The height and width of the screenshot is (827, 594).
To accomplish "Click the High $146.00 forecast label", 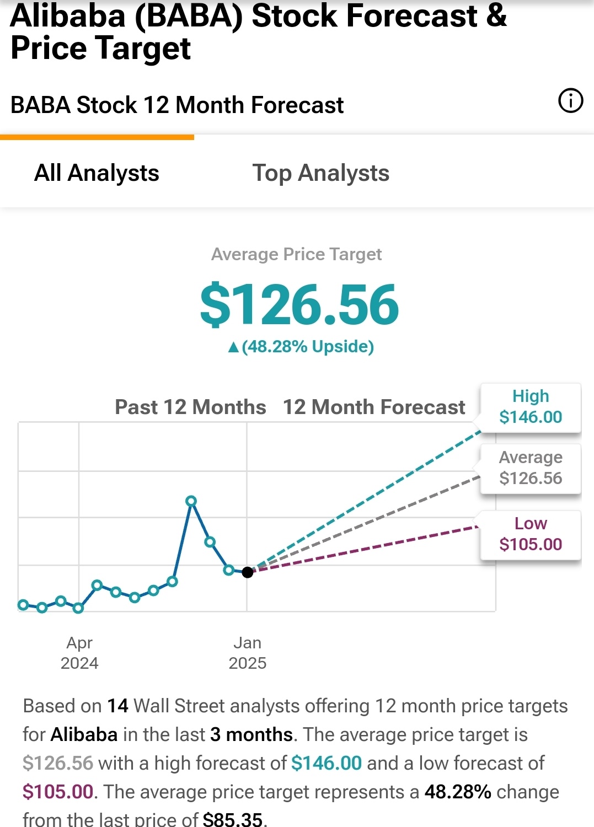I will [x=531, y=407].
